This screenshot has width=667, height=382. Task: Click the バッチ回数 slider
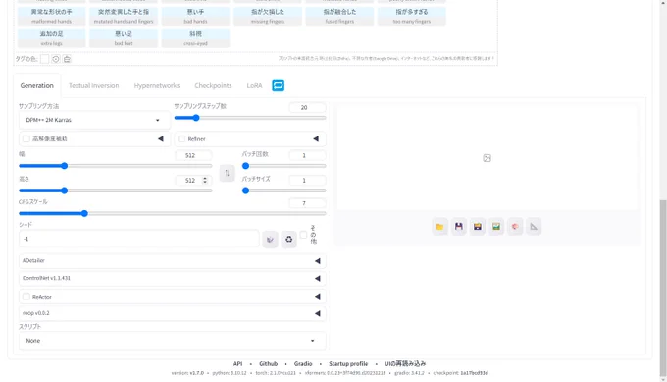point(283,166)
